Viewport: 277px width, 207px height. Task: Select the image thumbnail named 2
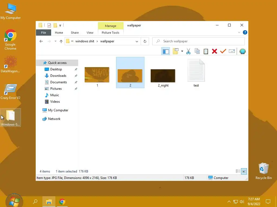pos(130,76)
